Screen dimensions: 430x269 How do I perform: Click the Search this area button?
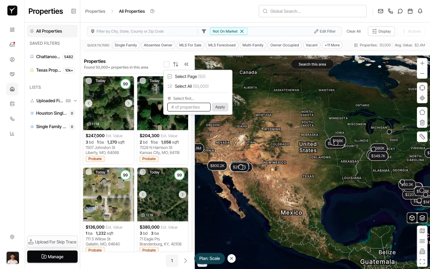tap(312, 64)
